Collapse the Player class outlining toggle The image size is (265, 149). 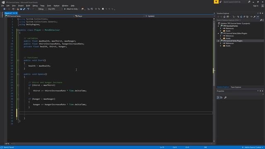pyautogui.click(x=18, y=30)
